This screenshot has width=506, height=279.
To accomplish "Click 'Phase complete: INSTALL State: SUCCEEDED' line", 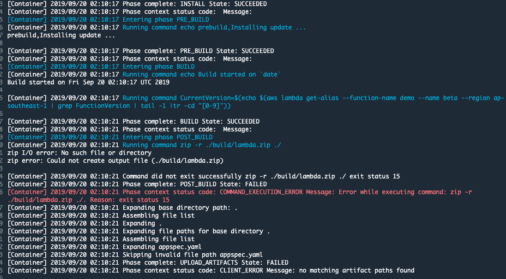I will click(137, 4).
